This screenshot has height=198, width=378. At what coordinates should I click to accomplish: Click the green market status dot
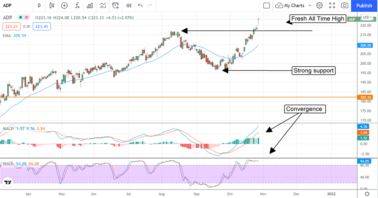(21, 18)
